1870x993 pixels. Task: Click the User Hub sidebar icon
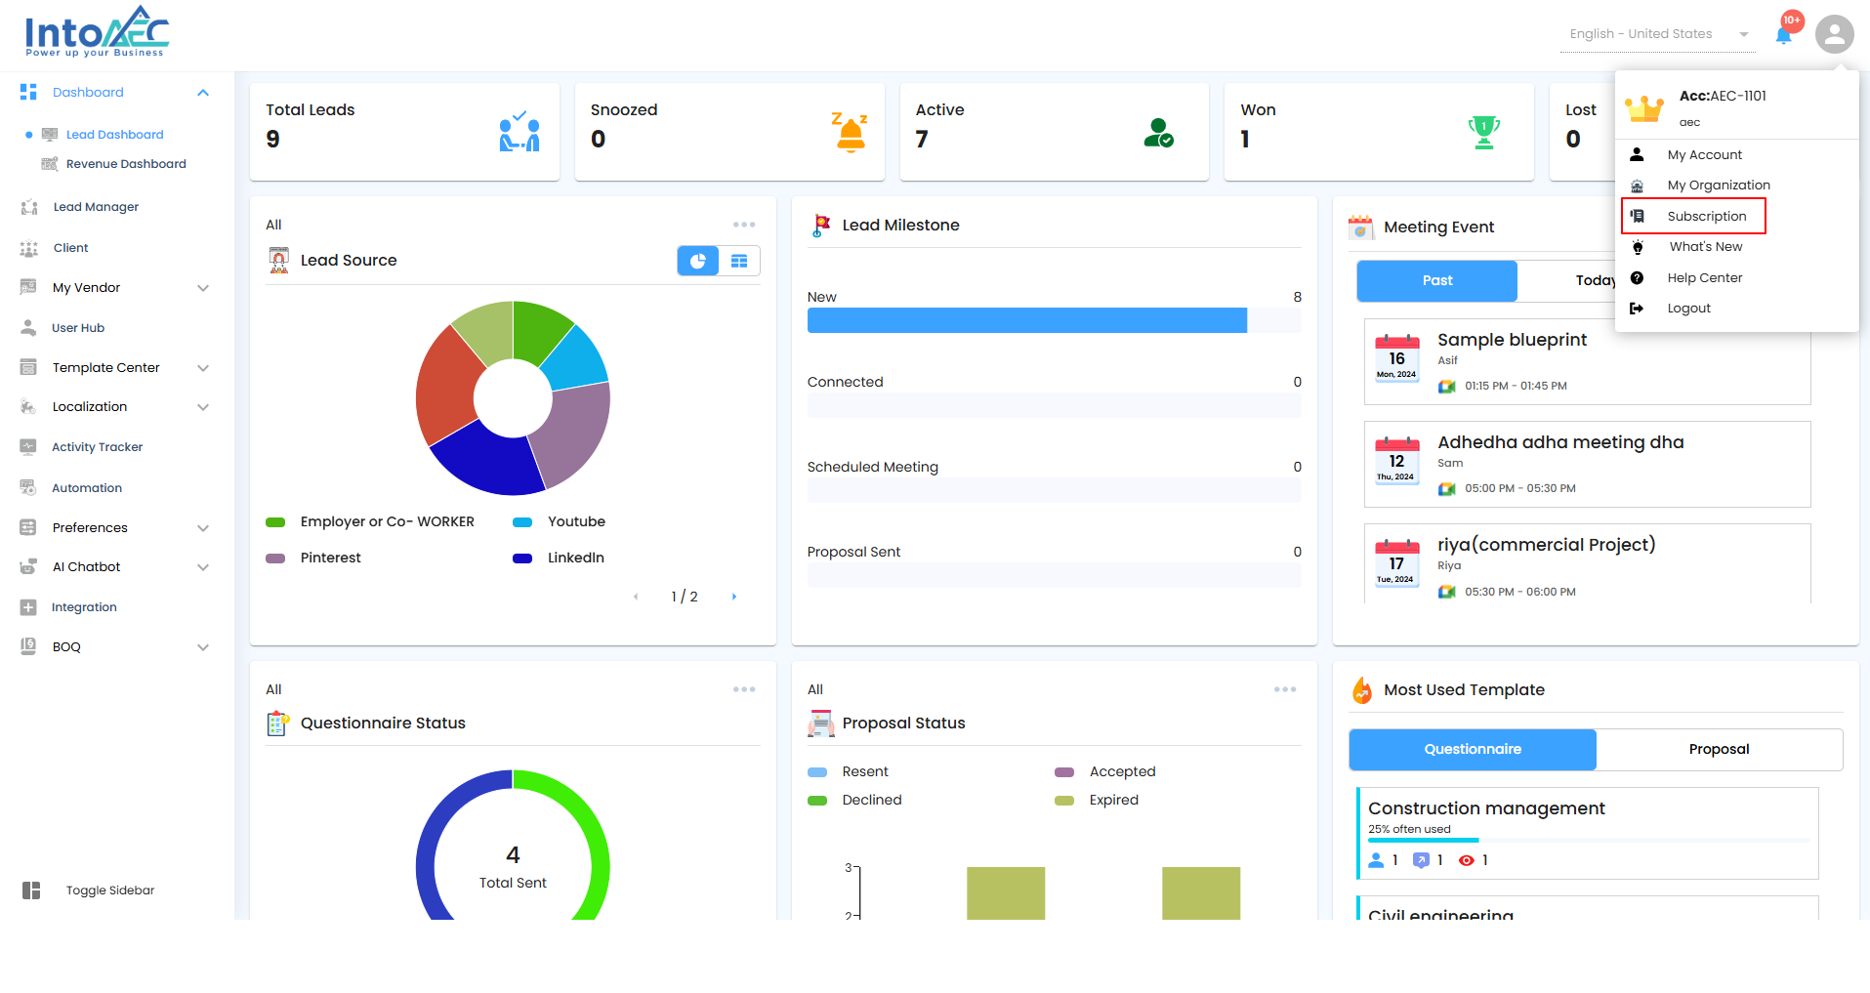[x=28, y=328]
